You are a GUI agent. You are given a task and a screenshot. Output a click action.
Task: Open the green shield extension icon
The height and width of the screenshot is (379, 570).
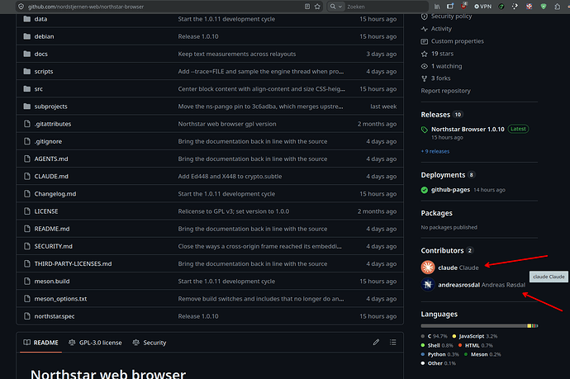544,7
